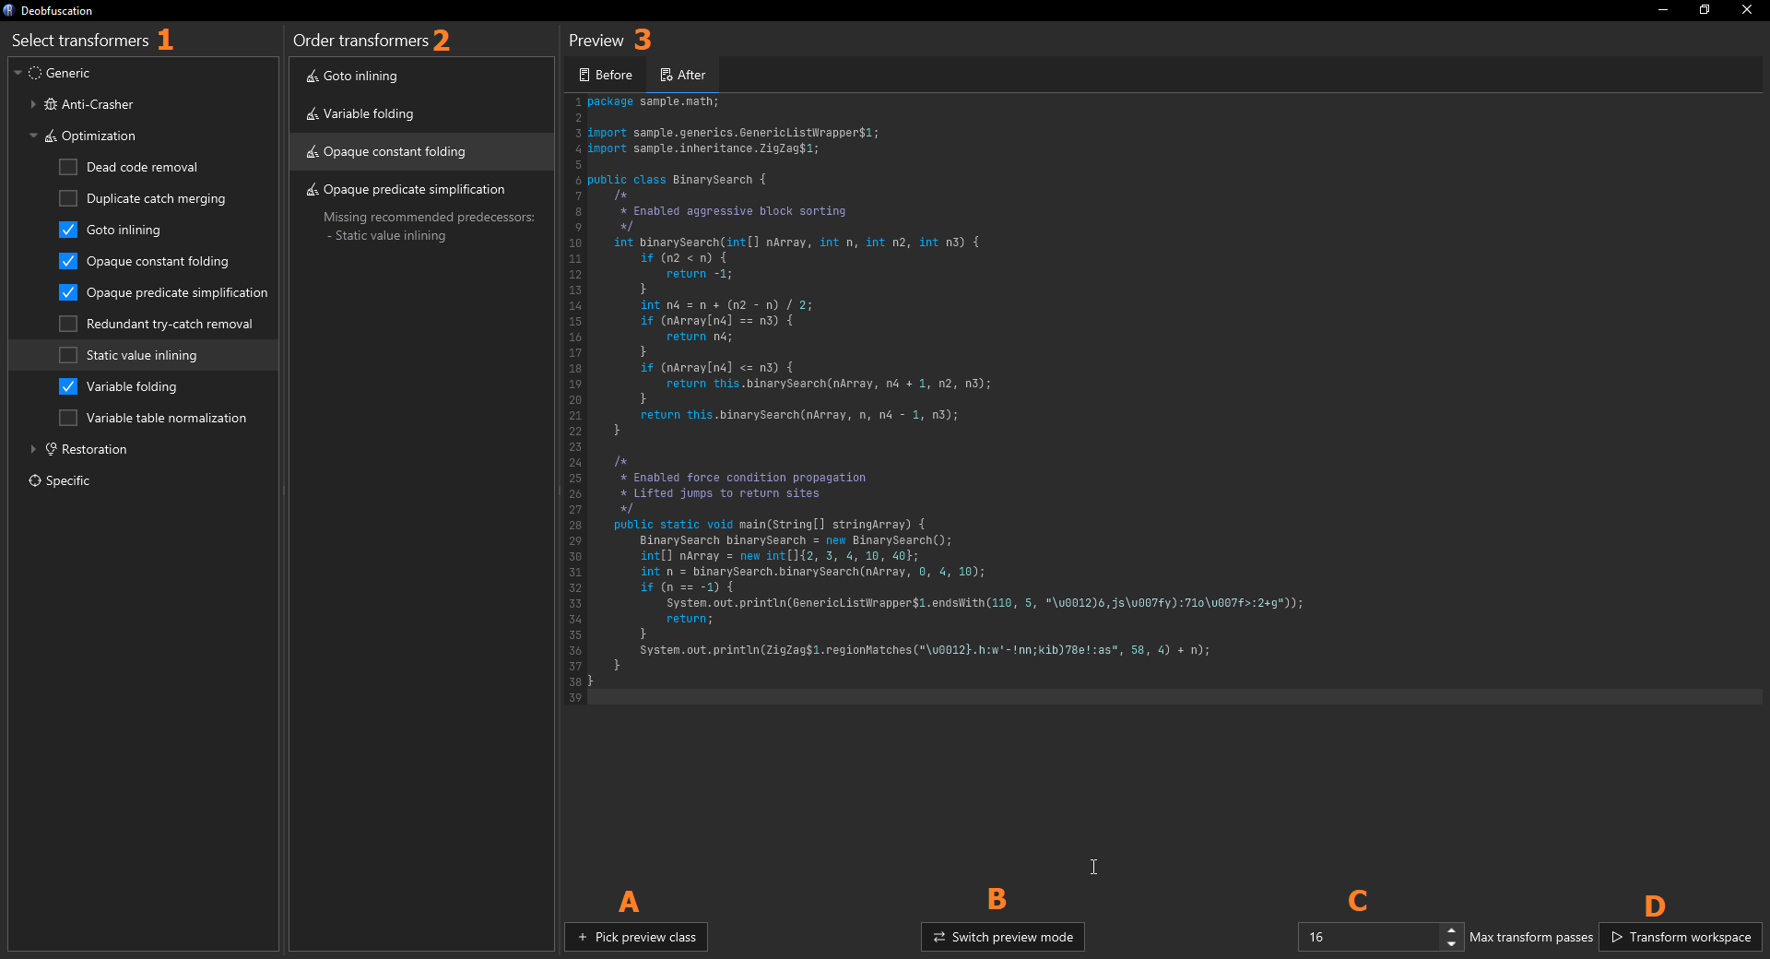This screenshot has height=959, width=1770.
Task: Increase max transform passes with up arrow
Action: (1451, 930)
